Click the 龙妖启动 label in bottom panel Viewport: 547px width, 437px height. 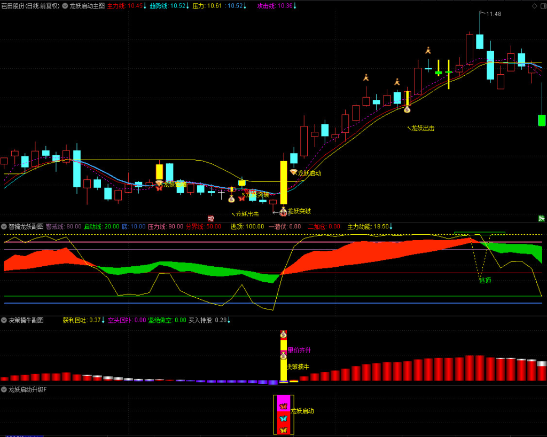click(x=302, y=411)
